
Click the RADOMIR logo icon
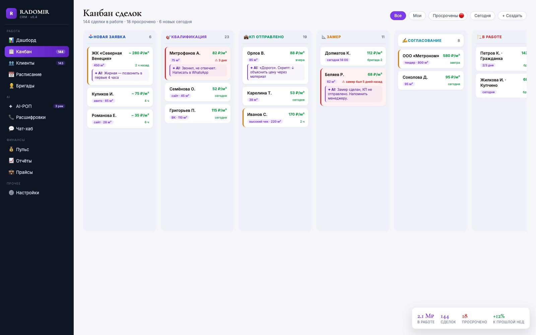[x=11, y=13]
